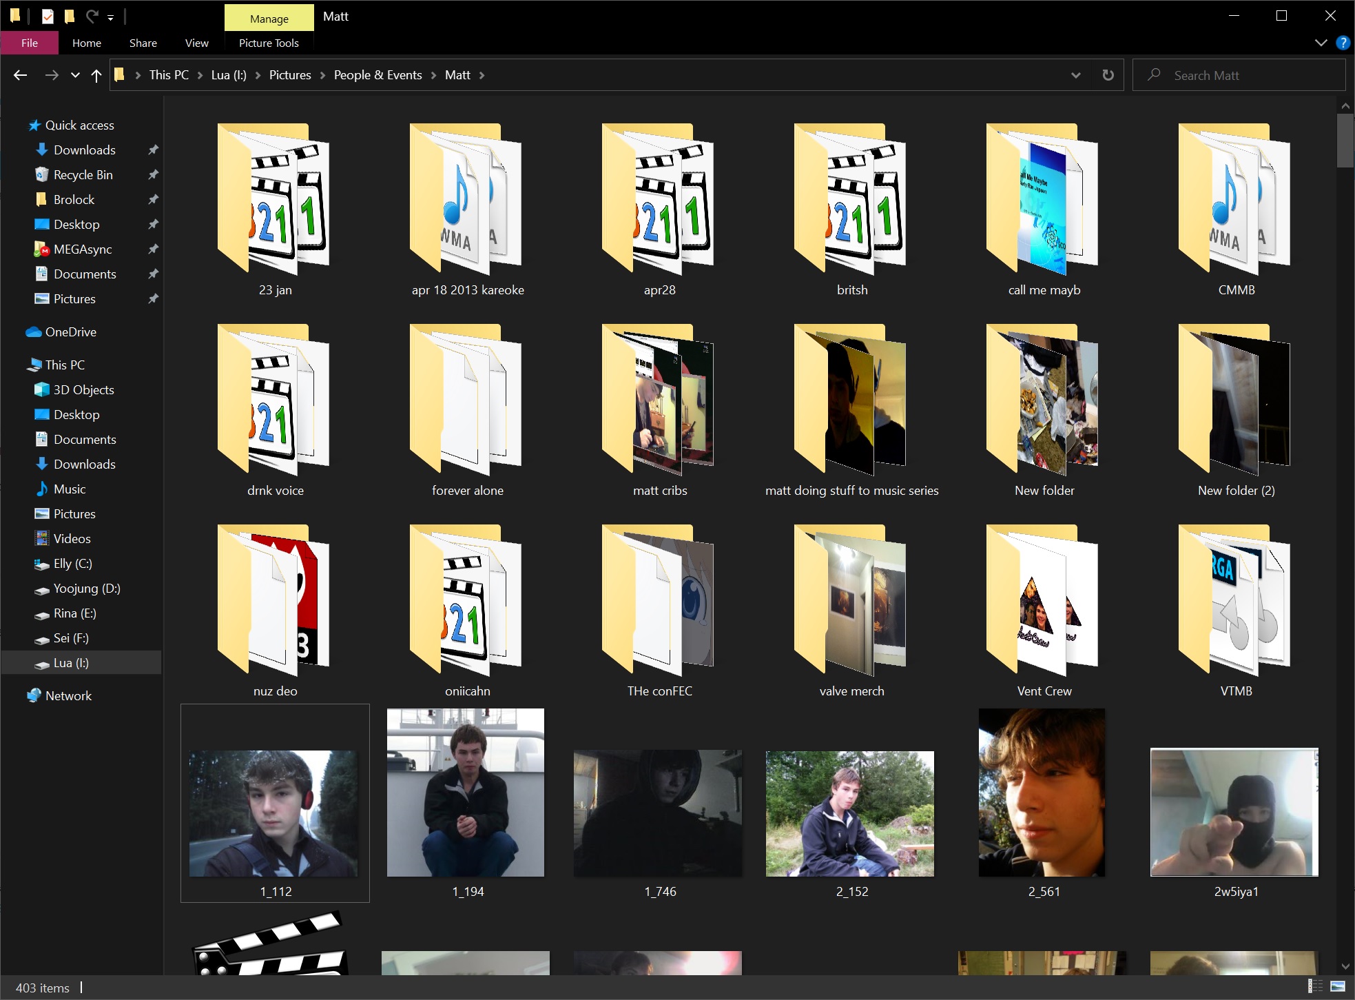
Task: Click the Back navigation arrow
Action: (x=21, y=75)
